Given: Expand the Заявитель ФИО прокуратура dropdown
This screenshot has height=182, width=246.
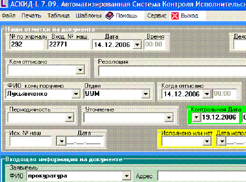Looking at the screenshot, I should pos(126,176).
